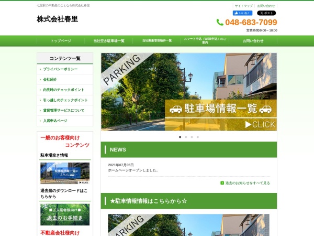Select the fourth slider dot indicator
Screen dimensions: 314x236
point(198,137)
